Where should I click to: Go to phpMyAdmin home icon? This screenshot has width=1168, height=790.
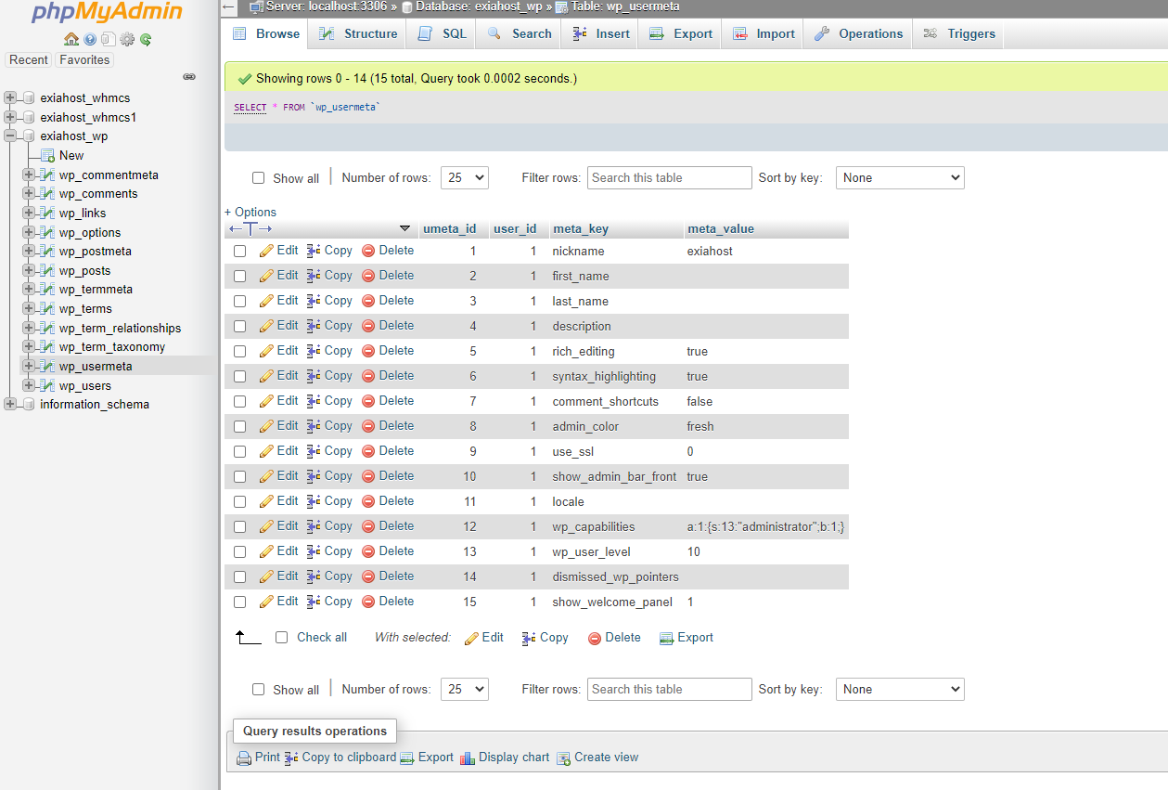click(71, 39)
